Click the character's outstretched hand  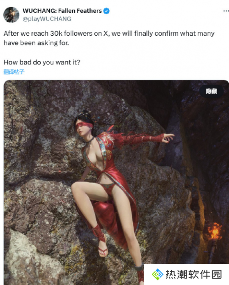[x=168, y=138]
